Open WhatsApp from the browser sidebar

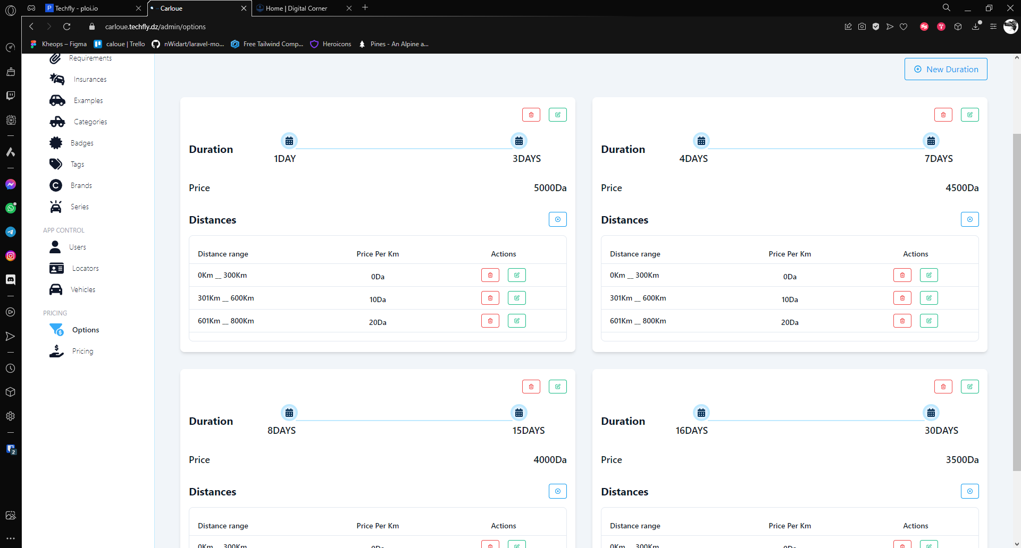coord(11,208)
